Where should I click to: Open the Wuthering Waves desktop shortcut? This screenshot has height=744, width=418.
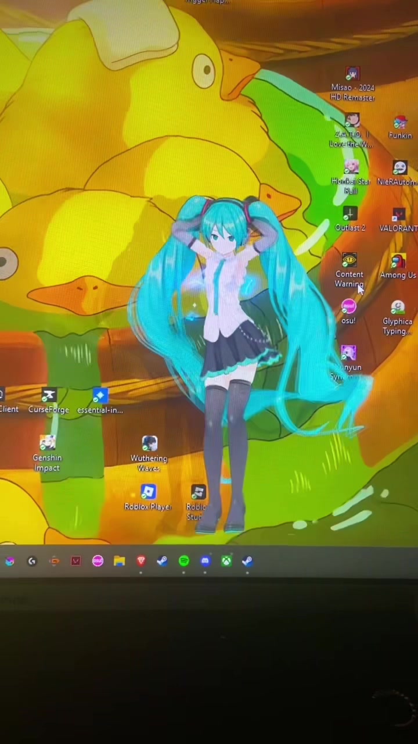click(149, 454)
